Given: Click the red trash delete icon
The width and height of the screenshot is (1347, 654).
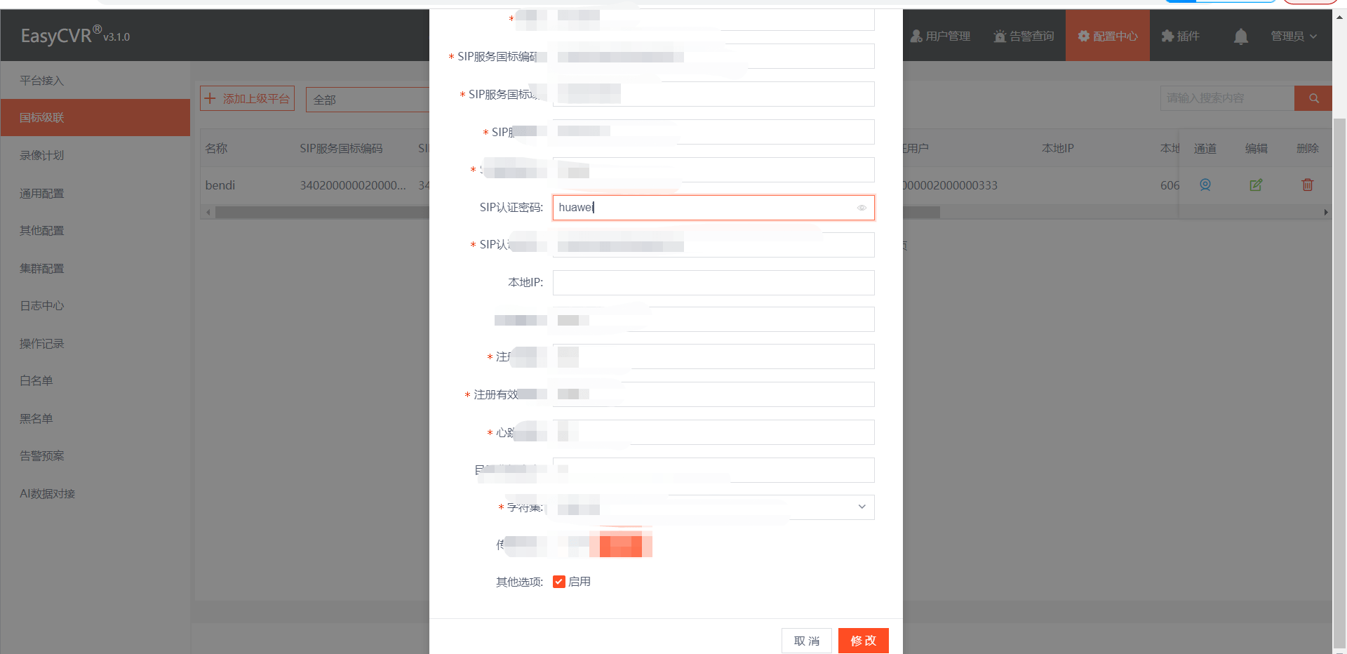Looking at the screenshot, I should pyautogui.click(x=1308, y=185).
